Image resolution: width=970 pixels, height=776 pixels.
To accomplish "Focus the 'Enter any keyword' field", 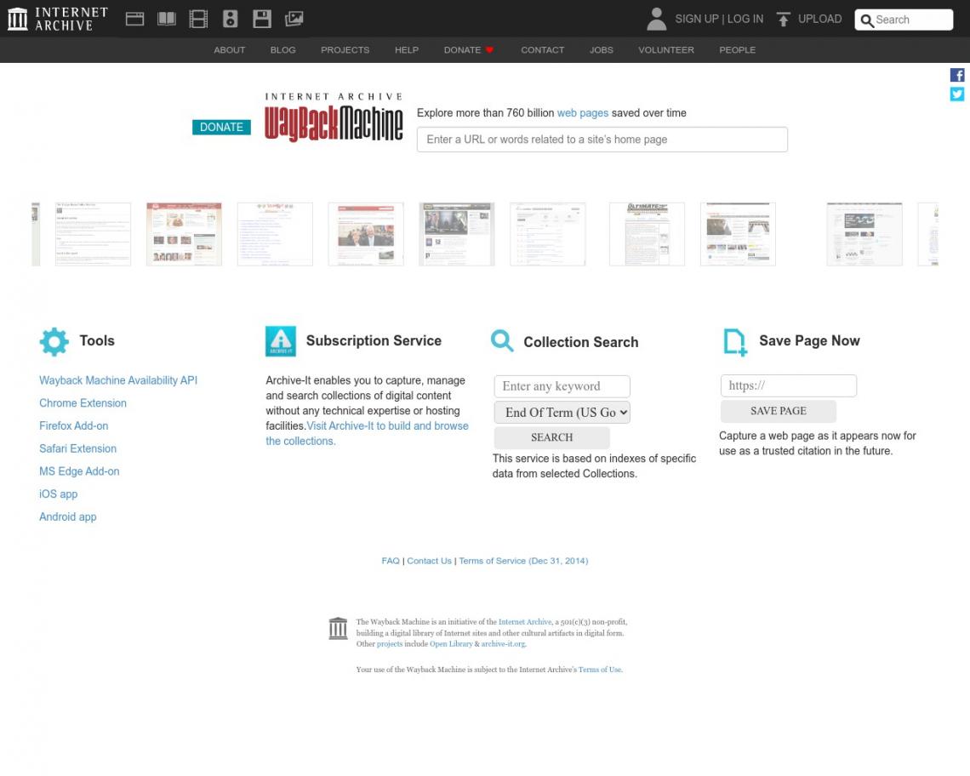I will 562,387.
